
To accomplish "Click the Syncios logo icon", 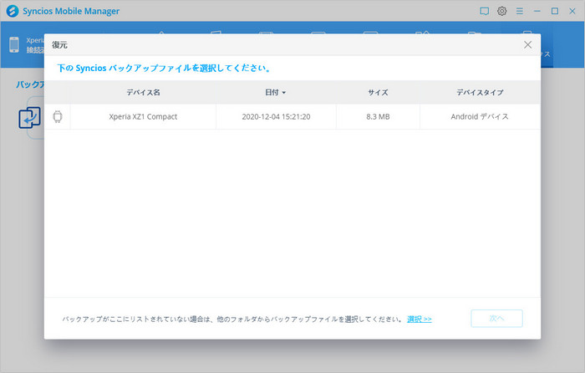I will [x=13, y=11].
